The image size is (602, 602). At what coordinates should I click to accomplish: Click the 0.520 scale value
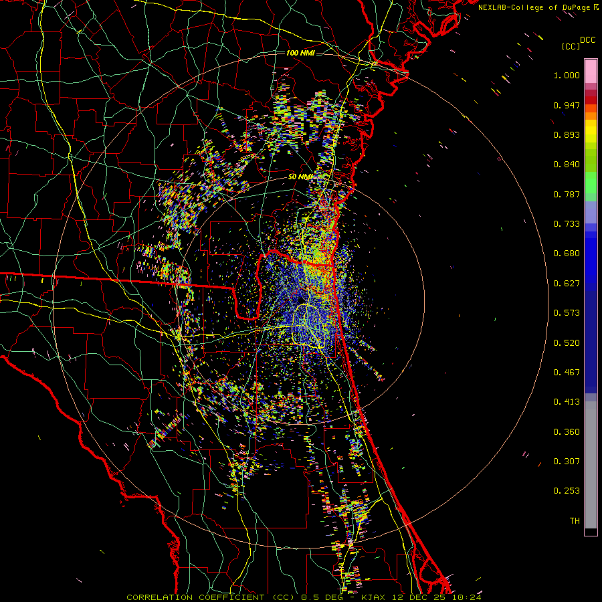(x=567, y=343)
